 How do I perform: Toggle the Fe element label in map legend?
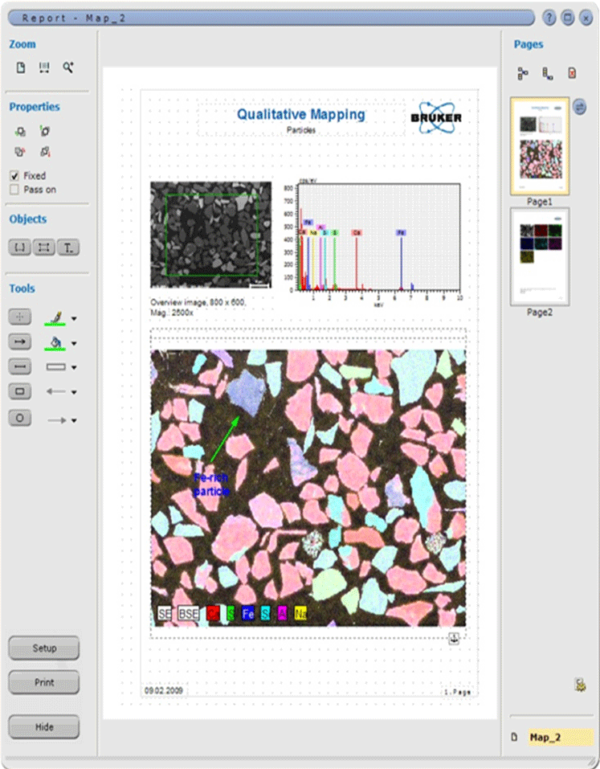(248, 614)
